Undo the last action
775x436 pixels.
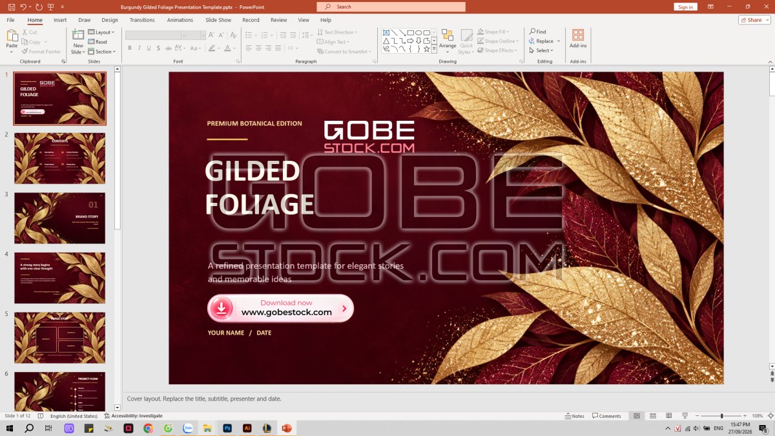point(23,6)
